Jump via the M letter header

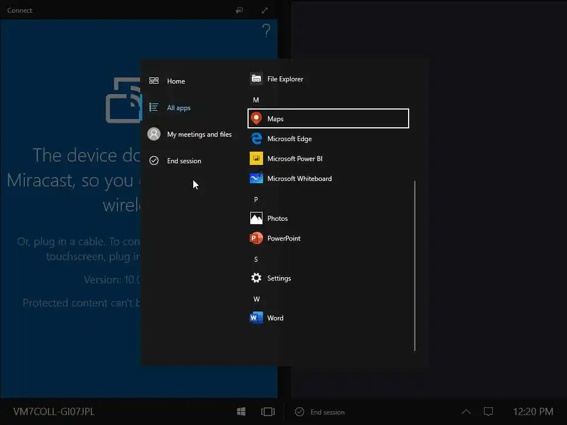pos(256,100)
